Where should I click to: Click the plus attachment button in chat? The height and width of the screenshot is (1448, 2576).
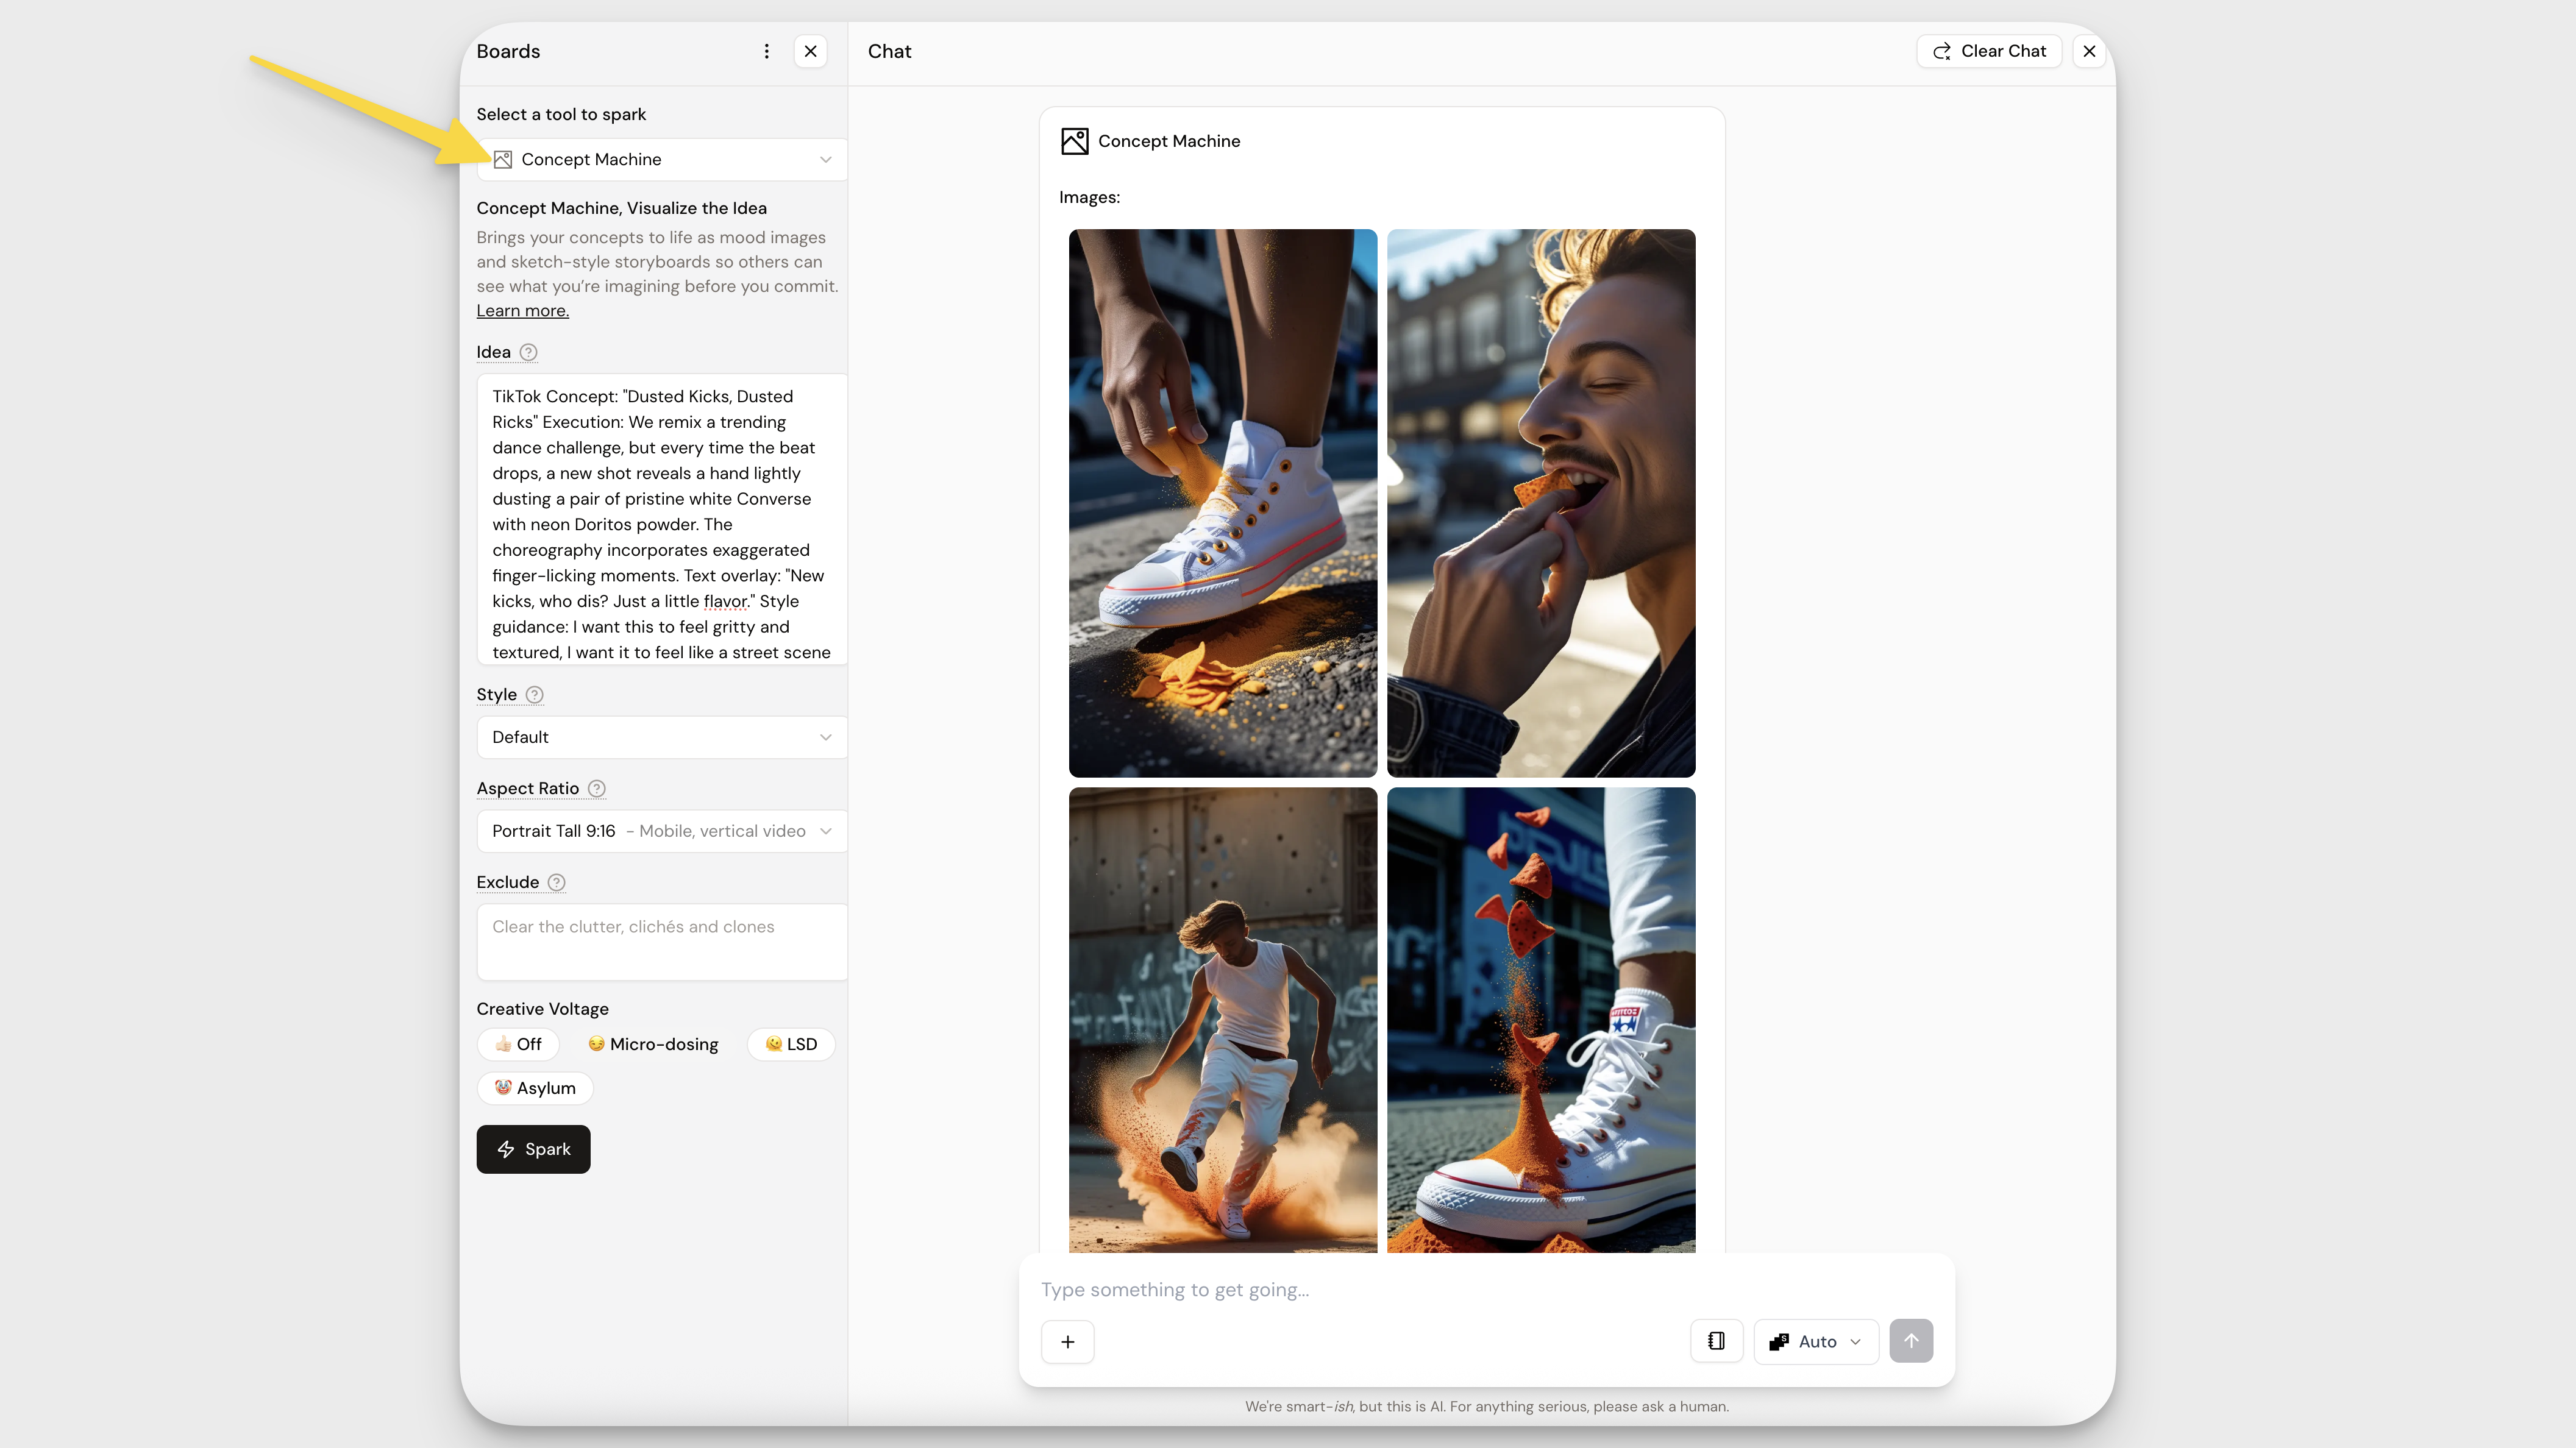pyautogui.click(x=1067, y=1341)
